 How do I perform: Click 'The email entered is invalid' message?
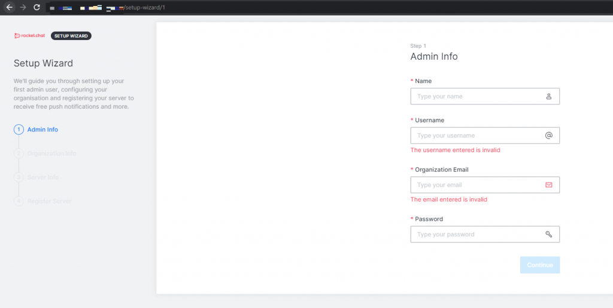coord(449,199)
